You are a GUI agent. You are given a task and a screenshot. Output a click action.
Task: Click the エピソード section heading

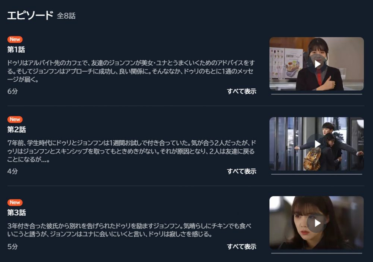(x=30, y=15)
